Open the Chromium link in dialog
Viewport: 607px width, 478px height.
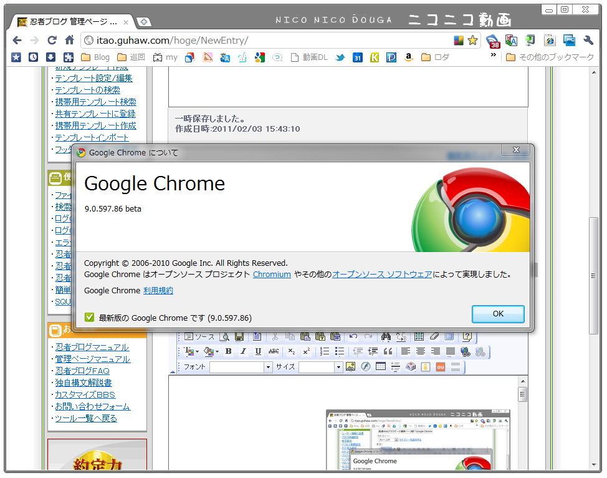tap(272, 275)
